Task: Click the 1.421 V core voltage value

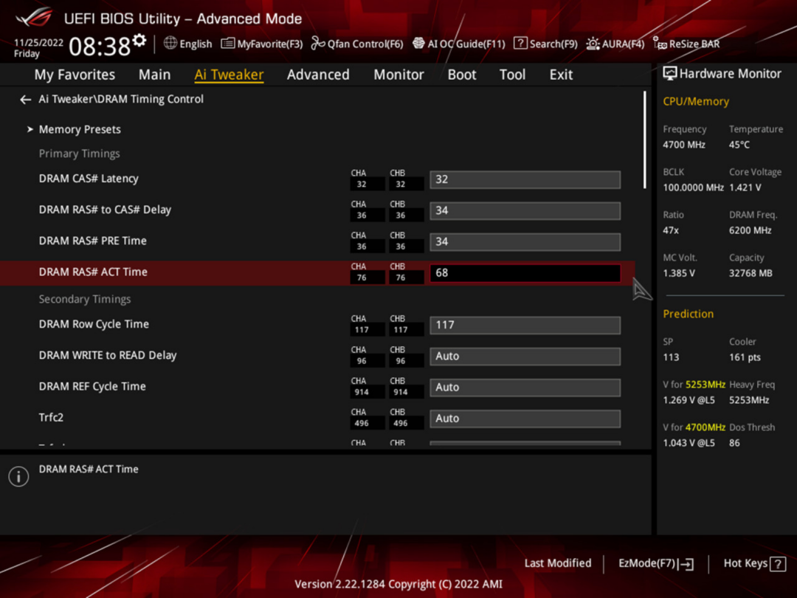Action: [x=745, y=188]
